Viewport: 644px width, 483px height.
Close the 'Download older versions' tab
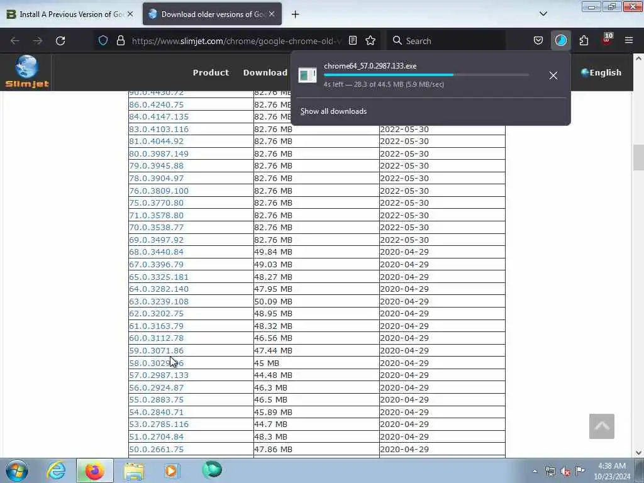pos(272,14)
